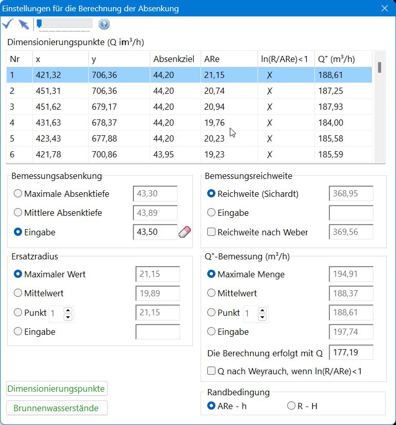Click the Brunnenwasserstände button
Screen dimensions: 396x425
pyautogui.click(x=56, y=408)
